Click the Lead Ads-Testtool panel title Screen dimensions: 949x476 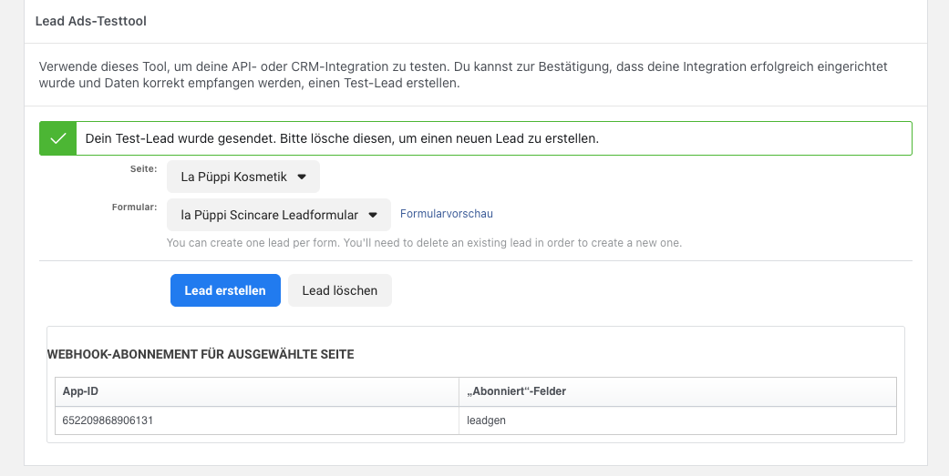point(91,21)
